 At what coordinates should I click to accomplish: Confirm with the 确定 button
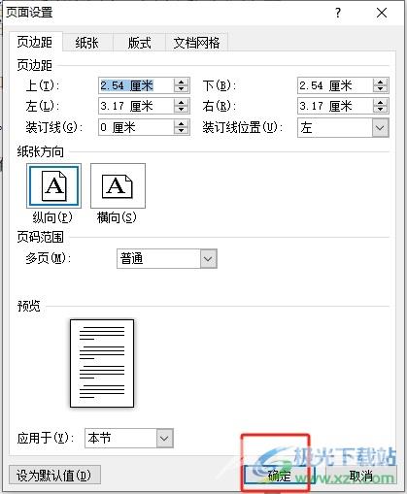click(x=279, y=476)
